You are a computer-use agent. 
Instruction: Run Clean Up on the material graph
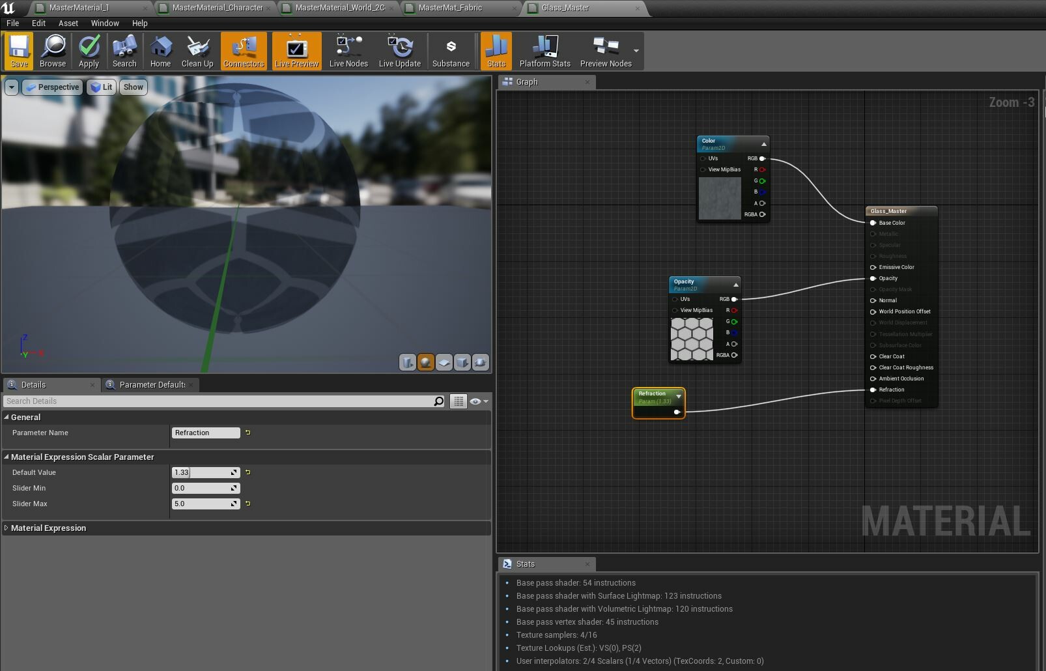tap(197, 51)
